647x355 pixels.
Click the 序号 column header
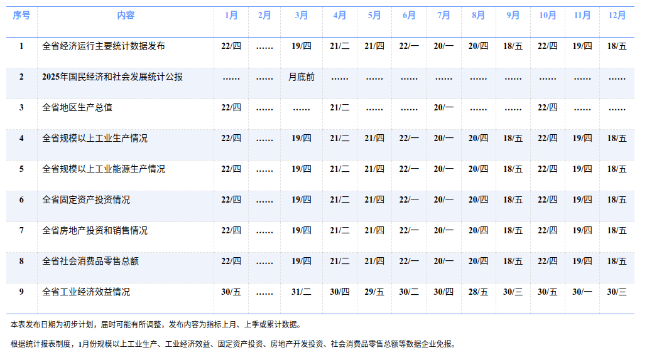[21, 16]
